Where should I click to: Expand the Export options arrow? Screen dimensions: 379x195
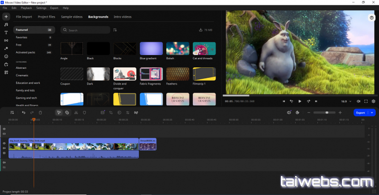(x=372, y=112)
